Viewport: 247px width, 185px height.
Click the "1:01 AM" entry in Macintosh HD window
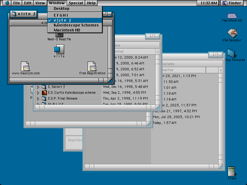click(170, 88)
